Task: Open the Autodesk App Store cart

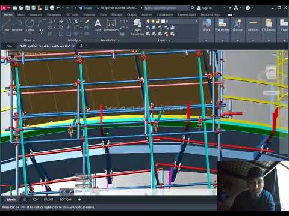Action: (230, 8)
